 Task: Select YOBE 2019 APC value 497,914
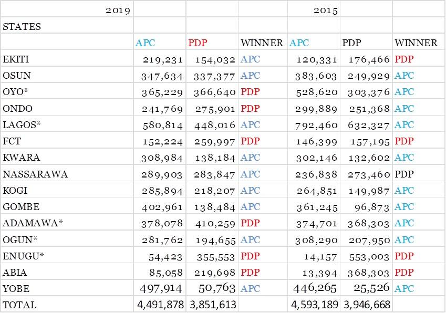[161, 288]
